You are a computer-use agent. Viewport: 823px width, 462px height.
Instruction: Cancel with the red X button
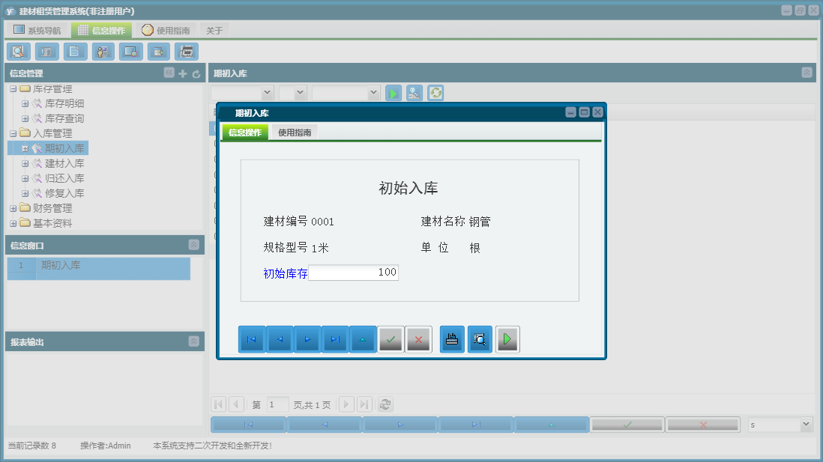tap(418, 338)
